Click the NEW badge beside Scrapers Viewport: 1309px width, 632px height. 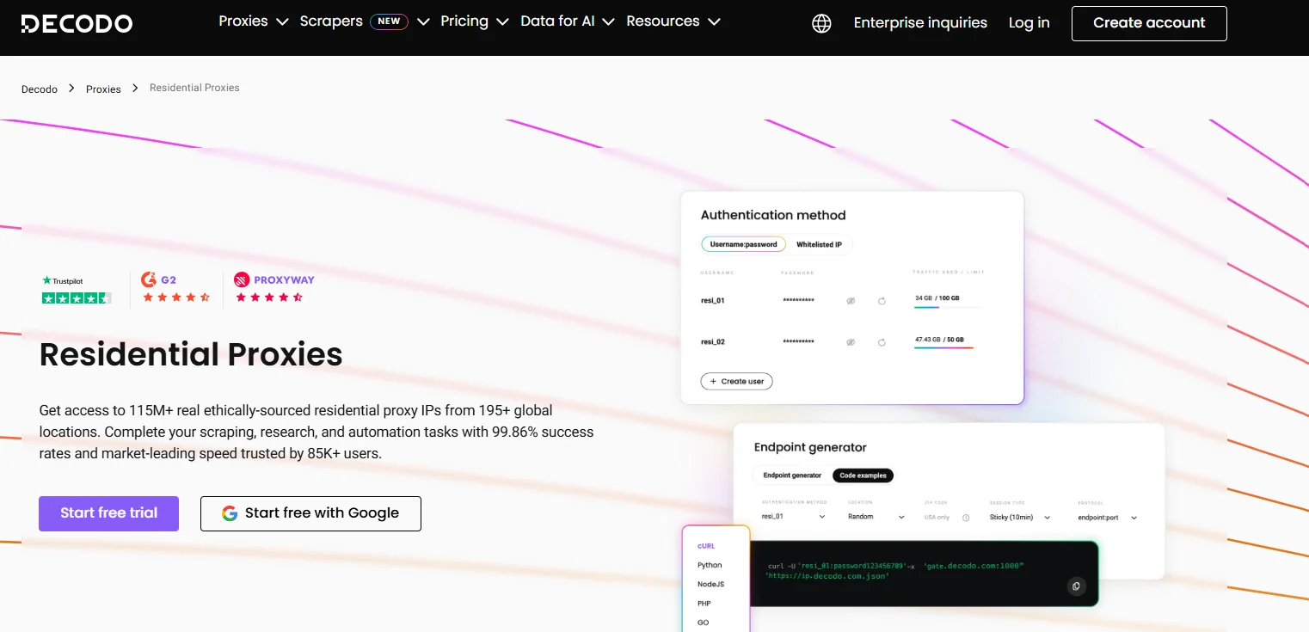coord(390,21)
